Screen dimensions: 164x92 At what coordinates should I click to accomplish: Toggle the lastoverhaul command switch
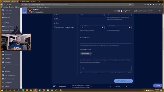[x=55, y=86]
